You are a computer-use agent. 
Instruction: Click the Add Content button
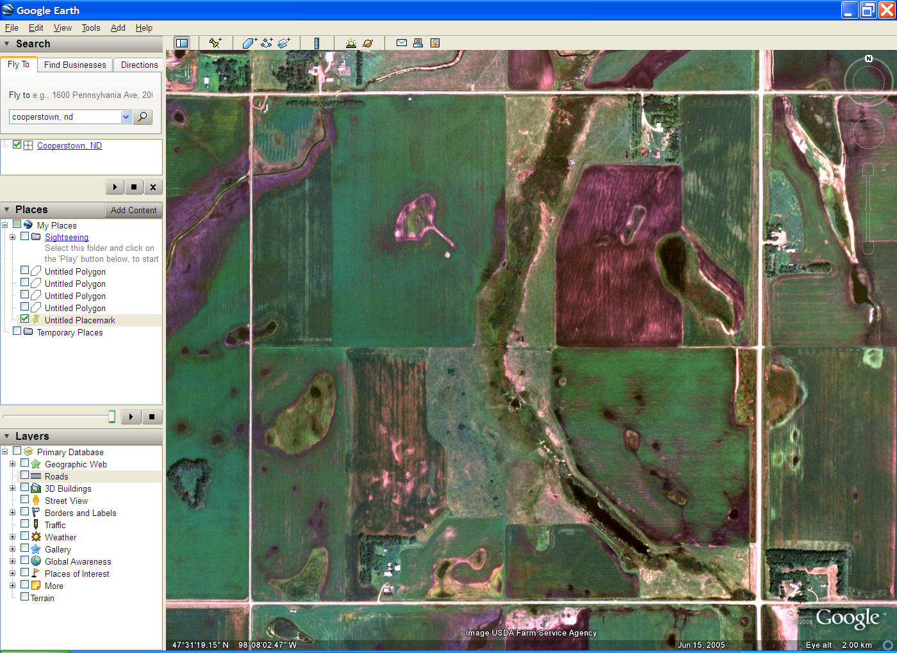click(x=133, y=210)
